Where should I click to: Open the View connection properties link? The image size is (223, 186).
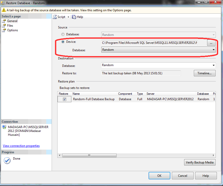click(x=21, y=146)
